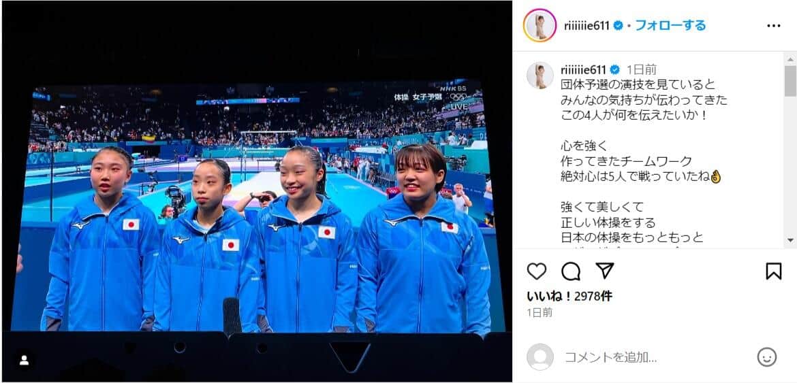Open comments with the speech bubble icon
Screen dimensions: 797x383
[x=571, y=271]
